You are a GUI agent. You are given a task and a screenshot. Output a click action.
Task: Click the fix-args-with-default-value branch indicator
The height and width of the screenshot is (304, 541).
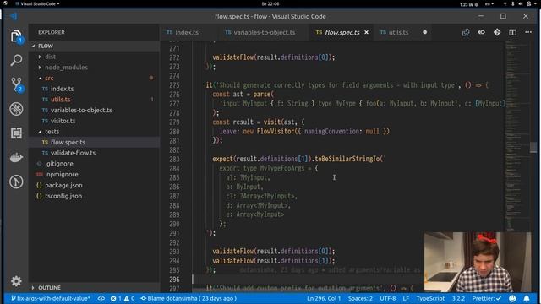click(x=51, y=298)
